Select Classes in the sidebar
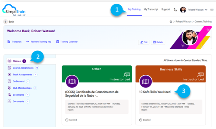 click(16, 61)
